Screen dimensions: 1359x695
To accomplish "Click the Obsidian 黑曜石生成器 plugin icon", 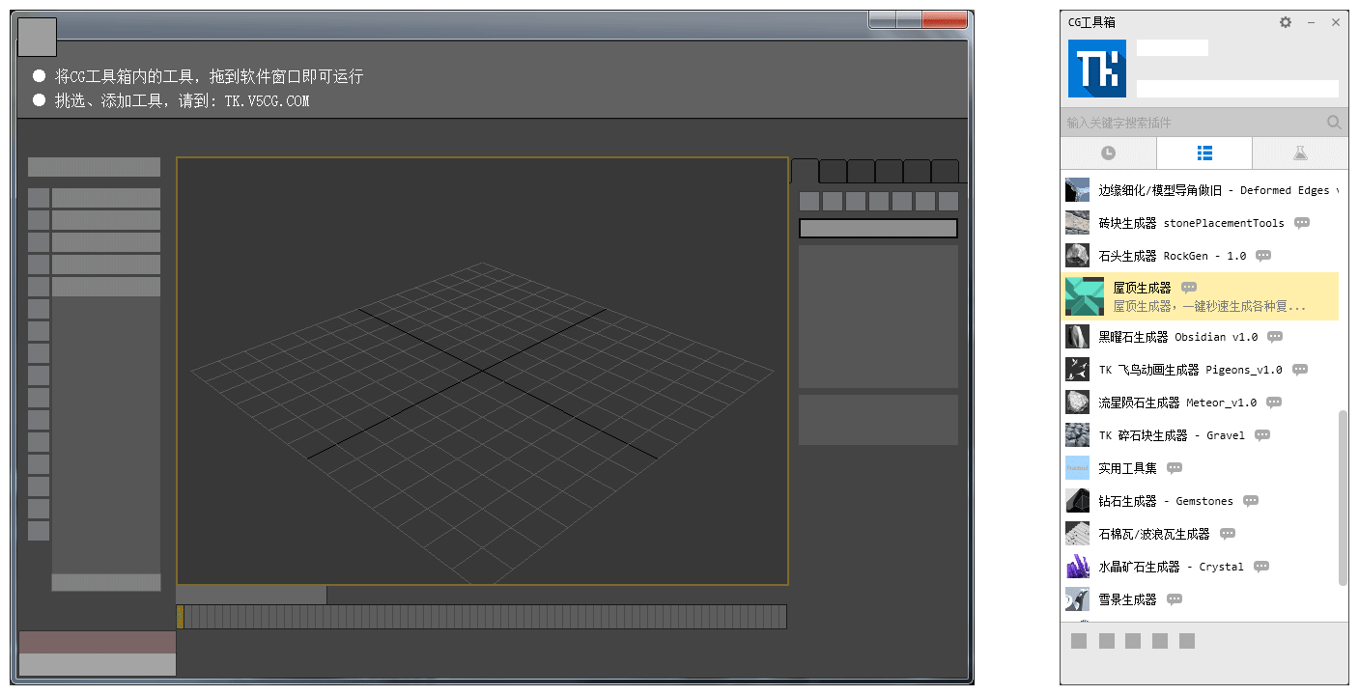I will point(1076,336).
